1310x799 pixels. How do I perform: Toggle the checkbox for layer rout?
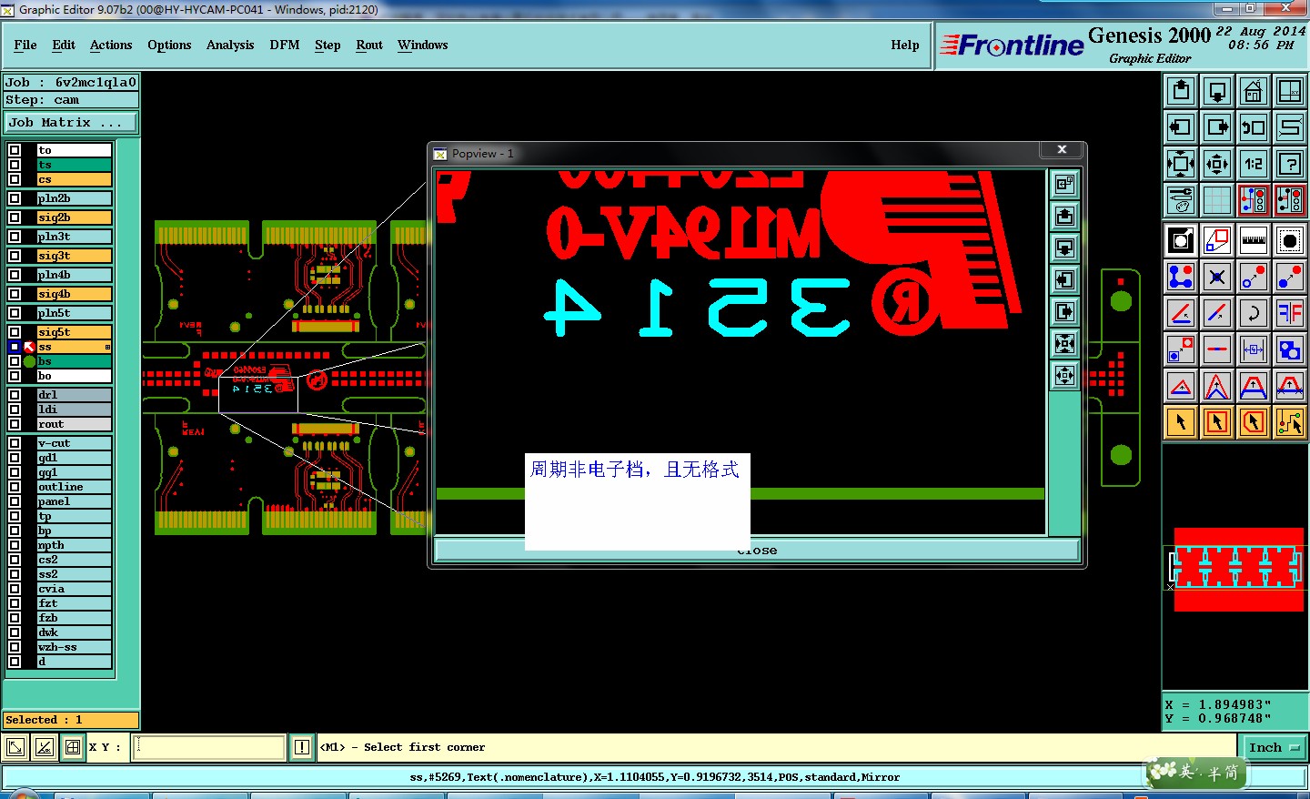15,424
